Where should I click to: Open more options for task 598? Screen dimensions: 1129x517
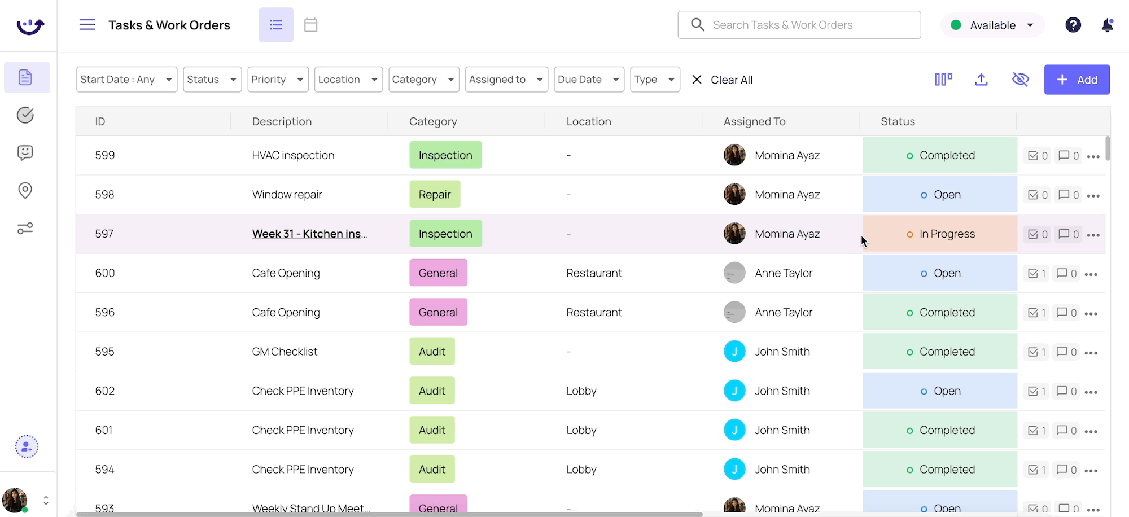(1093, 196)
